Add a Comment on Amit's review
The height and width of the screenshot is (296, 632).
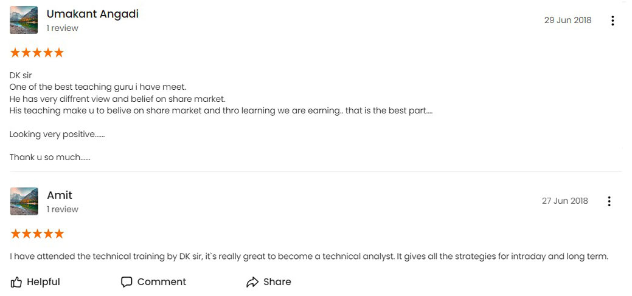(x=153, y=282)
